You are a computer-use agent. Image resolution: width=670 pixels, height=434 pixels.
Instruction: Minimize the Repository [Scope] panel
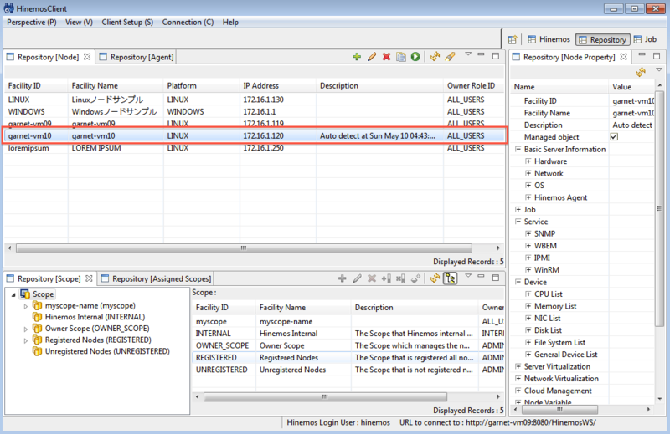(x=481, y=277)
